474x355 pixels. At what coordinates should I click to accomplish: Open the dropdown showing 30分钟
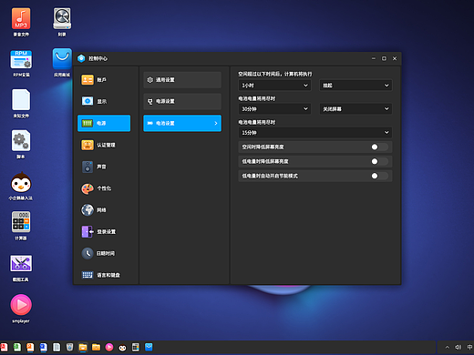(x=274, y=109)
